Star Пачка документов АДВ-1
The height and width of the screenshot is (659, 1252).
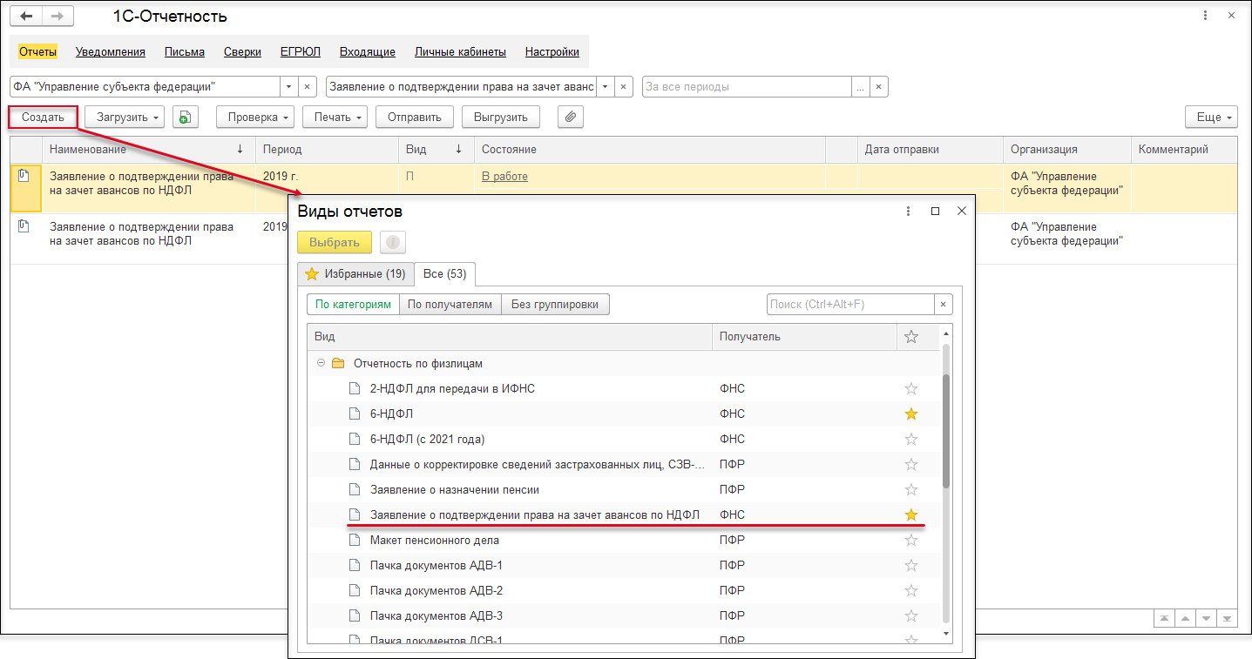click(911, 565)
